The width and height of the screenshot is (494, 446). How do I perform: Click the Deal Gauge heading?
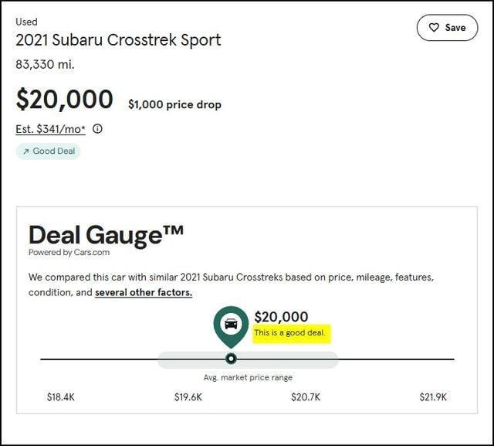tap(106, 233)
